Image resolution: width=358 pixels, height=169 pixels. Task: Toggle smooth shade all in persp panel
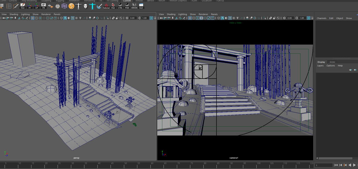(x=65, y=18)
